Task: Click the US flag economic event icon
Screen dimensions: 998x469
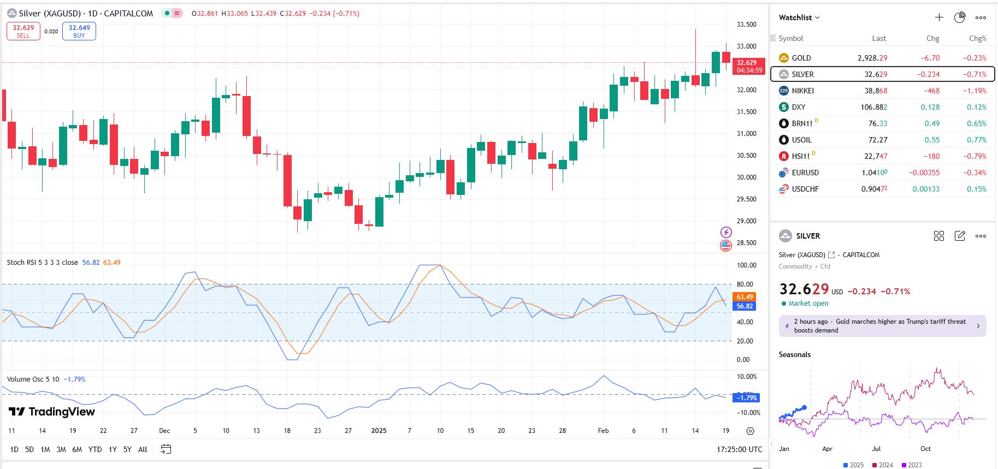Action: tap(726, 245)
